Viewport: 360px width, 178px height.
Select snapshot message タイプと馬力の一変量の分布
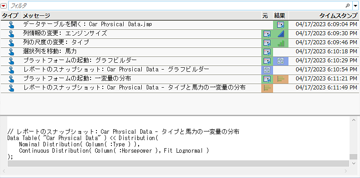134,88
